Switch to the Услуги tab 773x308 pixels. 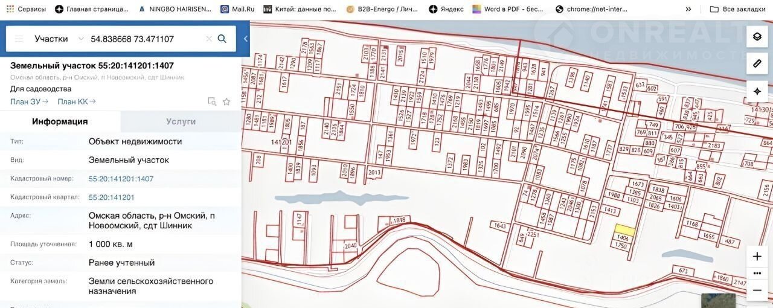181,121
